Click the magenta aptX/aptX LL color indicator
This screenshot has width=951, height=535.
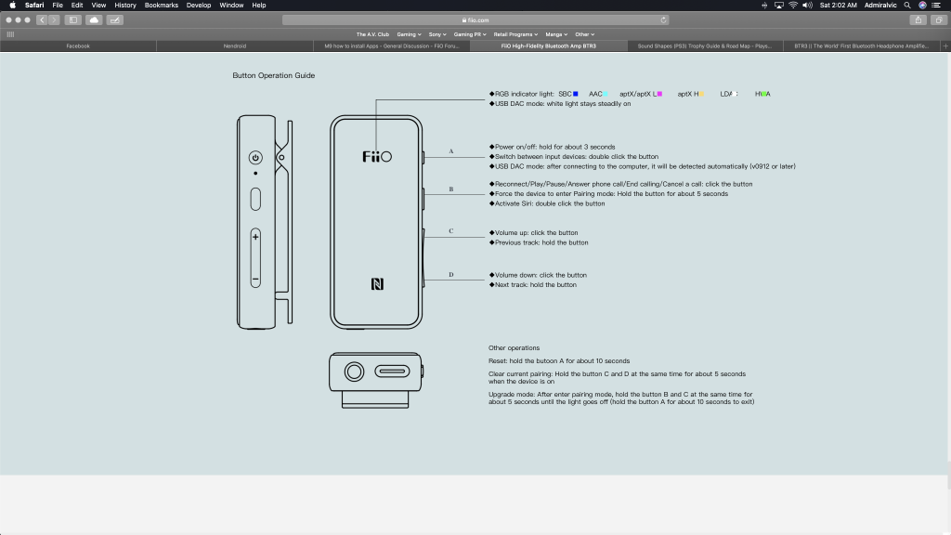(660, 94)
